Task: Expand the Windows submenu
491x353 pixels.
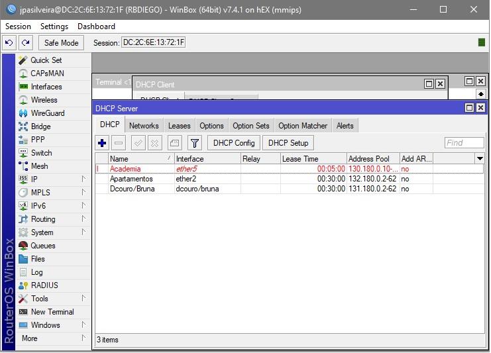Action: (x=53, y=325)
